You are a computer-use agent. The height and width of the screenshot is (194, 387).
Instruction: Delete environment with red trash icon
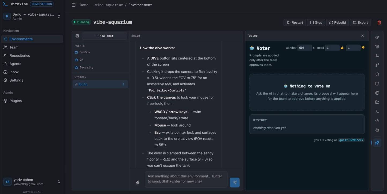point(379,22)
